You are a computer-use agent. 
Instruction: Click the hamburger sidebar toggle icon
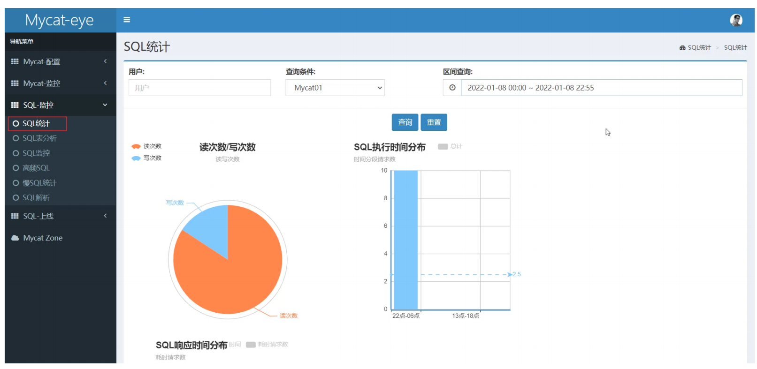[x=127, y=20]
